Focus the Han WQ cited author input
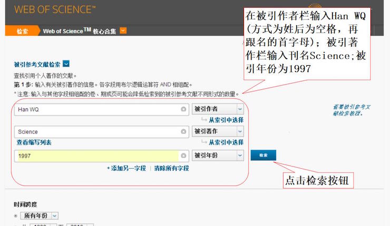Screen dimensions: 390x226 pos(102,109)
